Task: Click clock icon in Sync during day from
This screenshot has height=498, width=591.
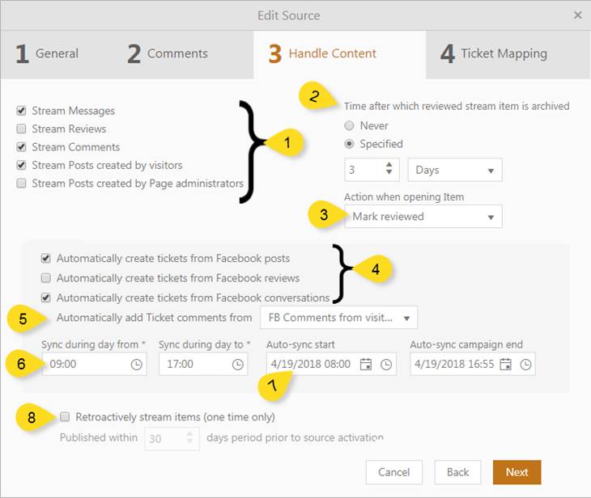Action: pos(135,364)
